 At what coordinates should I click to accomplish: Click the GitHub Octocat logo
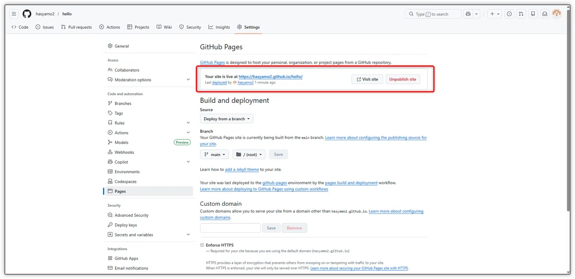(x=27, y=14)
